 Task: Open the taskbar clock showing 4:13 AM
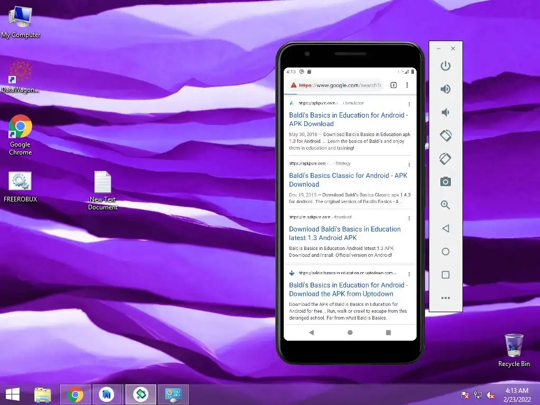517,394
